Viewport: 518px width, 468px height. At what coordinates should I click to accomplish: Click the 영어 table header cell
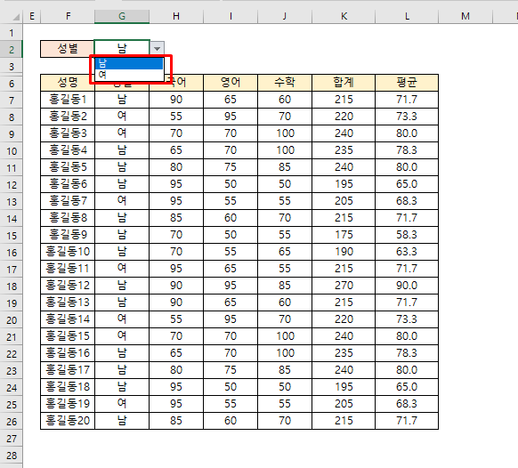(231, 83)
